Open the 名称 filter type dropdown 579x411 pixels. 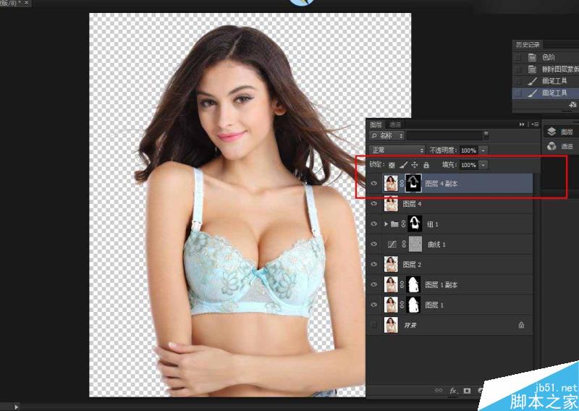click(x=387, y=135)
